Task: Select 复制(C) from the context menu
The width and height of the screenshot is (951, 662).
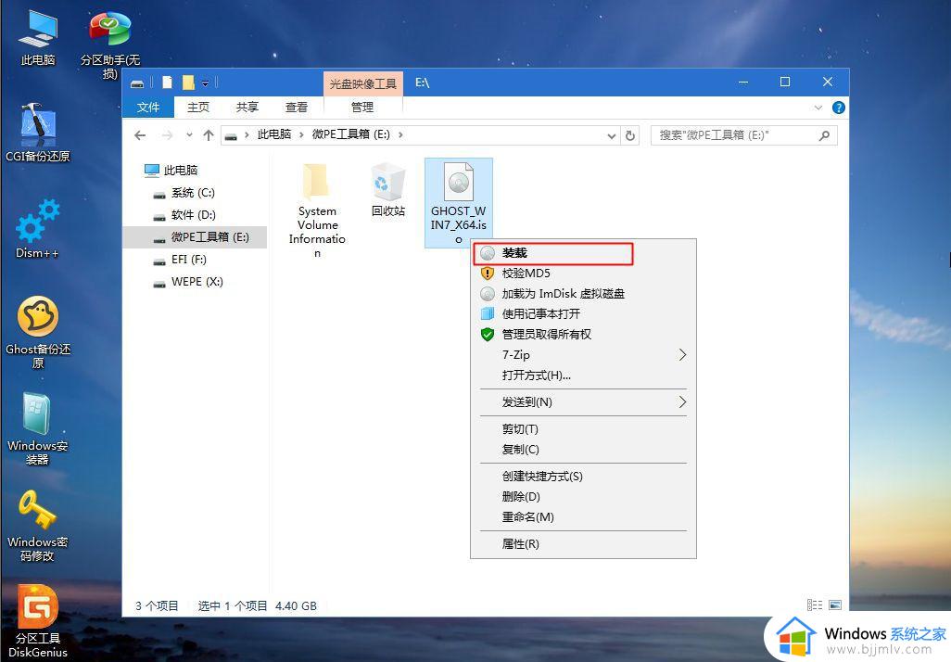Action: [x=583, y=450]
